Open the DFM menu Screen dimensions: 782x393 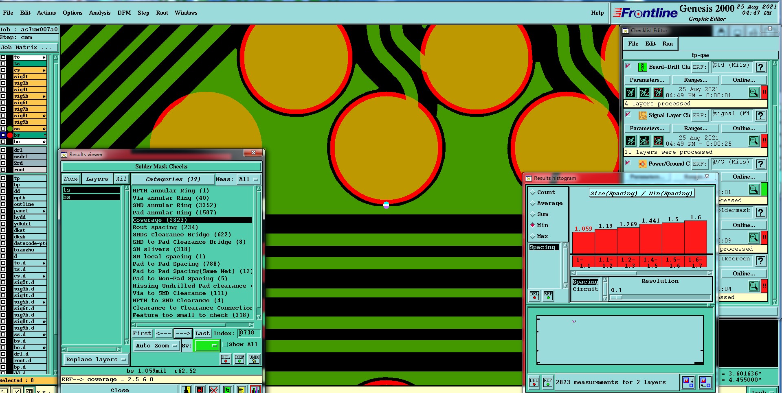[x=124, y=13]
